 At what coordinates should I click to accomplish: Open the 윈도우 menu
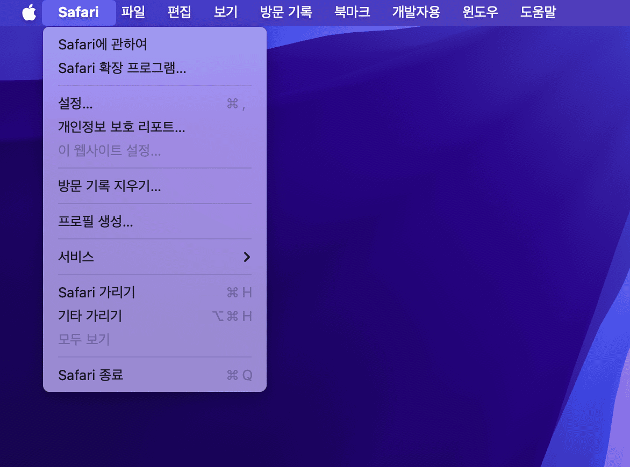(x=480, y=12)
